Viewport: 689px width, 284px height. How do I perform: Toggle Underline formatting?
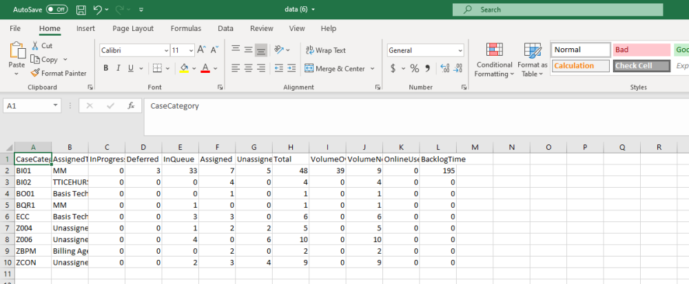pyautogui.click(x=130, y=68)
